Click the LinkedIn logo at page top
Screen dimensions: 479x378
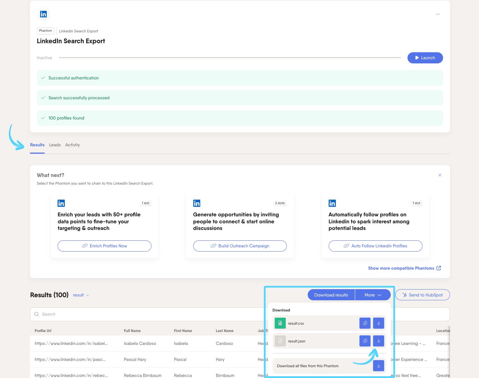click(43, 14)
